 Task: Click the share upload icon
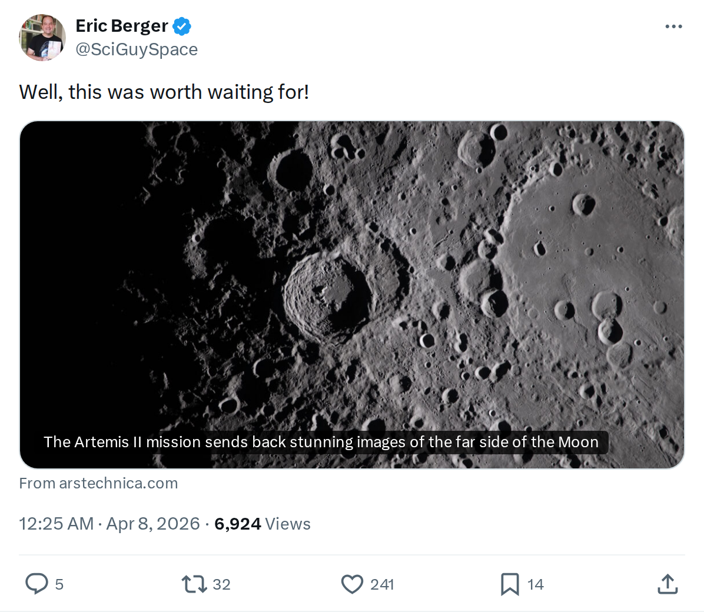(668, 584)
